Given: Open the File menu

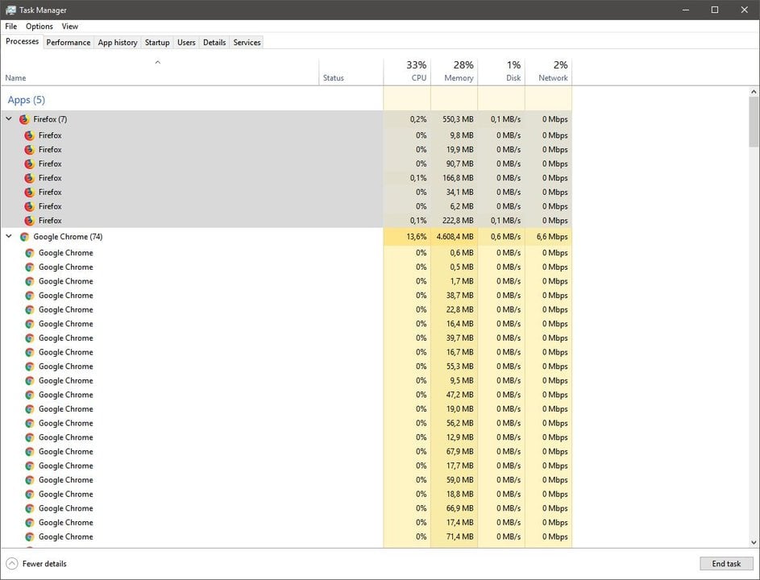Looking at the screenshot, I should [x=10, y=26].
